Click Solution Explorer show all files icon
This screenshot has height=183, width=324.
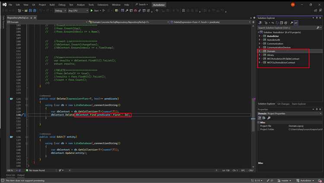[286, 23]
